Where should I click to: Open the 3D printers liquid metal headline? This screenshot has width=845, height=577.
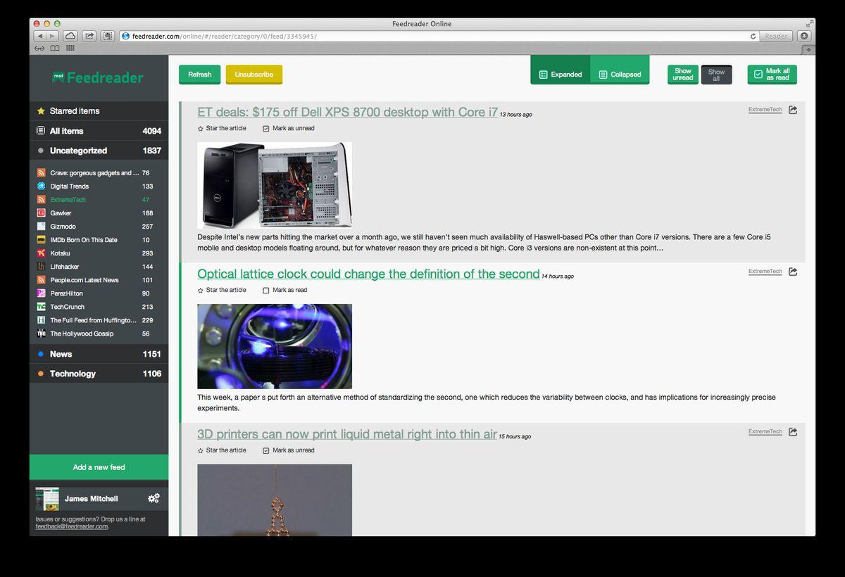tap(347, 434)
